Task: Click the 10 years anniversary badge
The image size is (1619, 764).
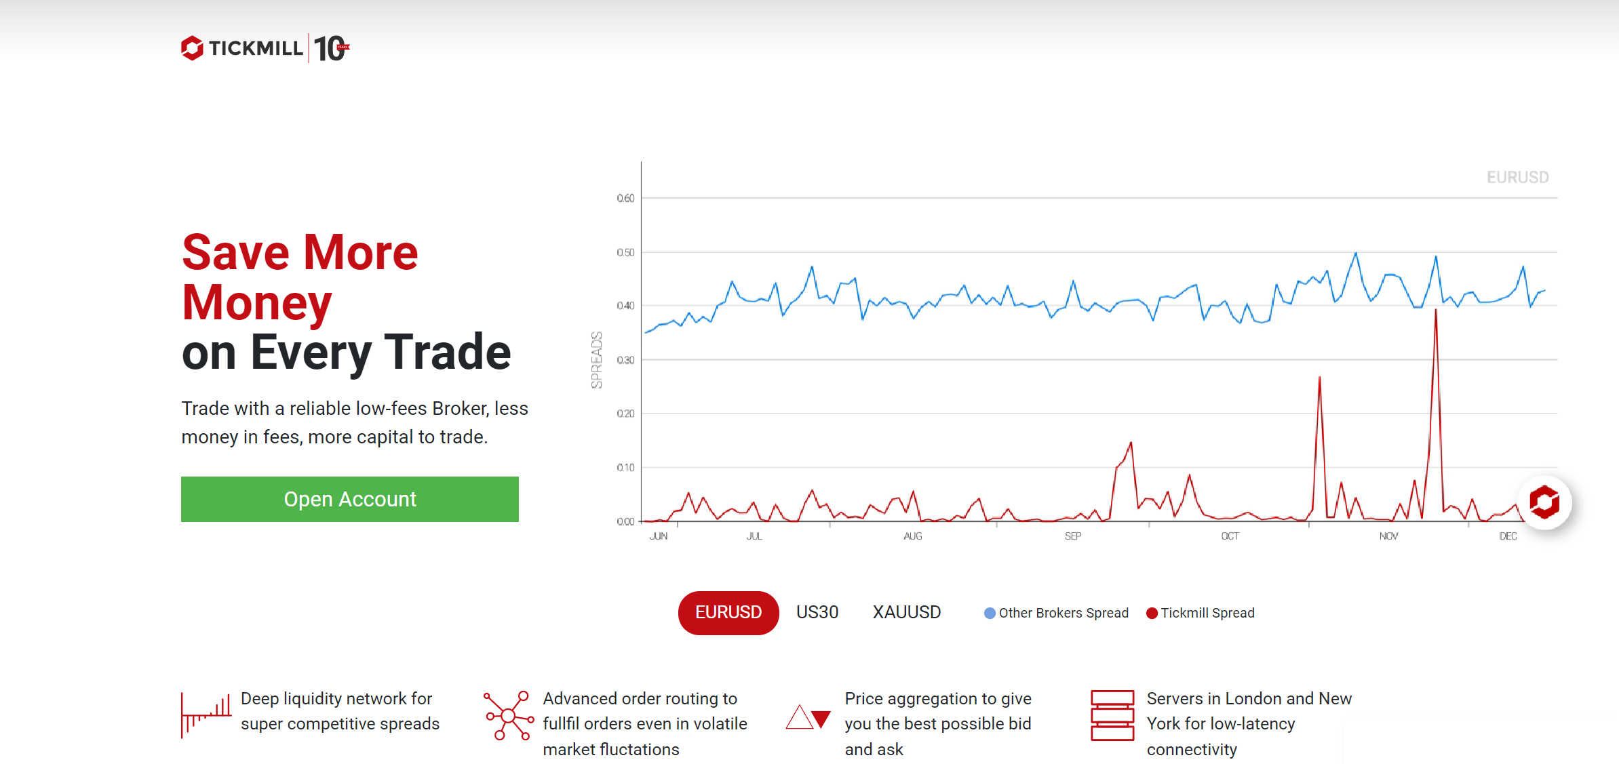Action: 331,48
